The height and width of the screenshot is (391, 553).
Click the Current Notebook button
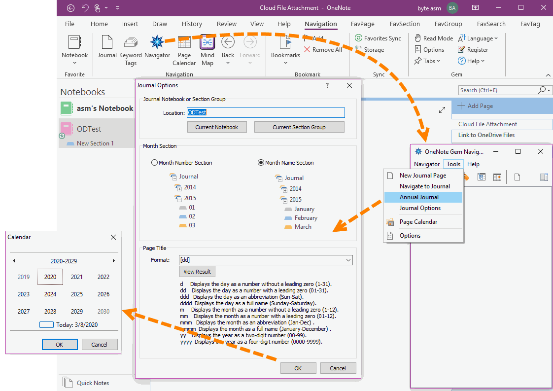(x=217, y=127)
